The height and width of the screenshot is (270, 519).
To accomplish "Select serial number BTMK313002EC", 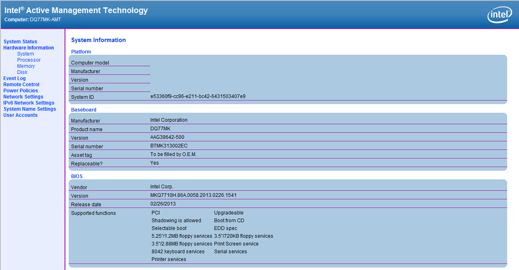I will pos(169,146).
